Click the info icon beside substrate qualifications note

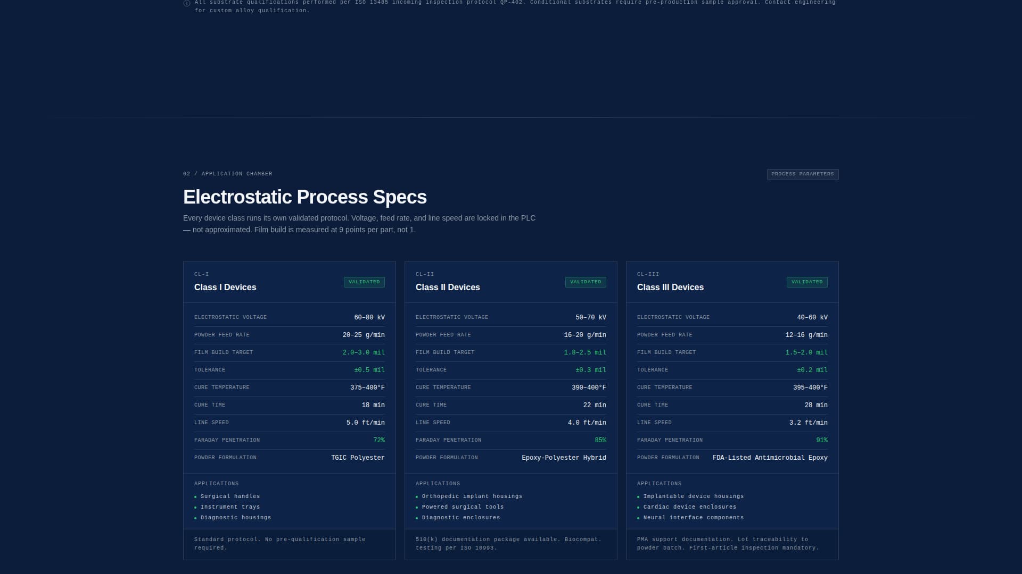(186, 4)
